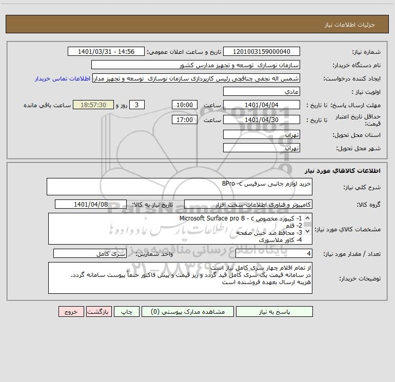The width and height of the screenshot is (395, 382).
Task: Click label توضیحات خریدار
Action: coord(360,278)
